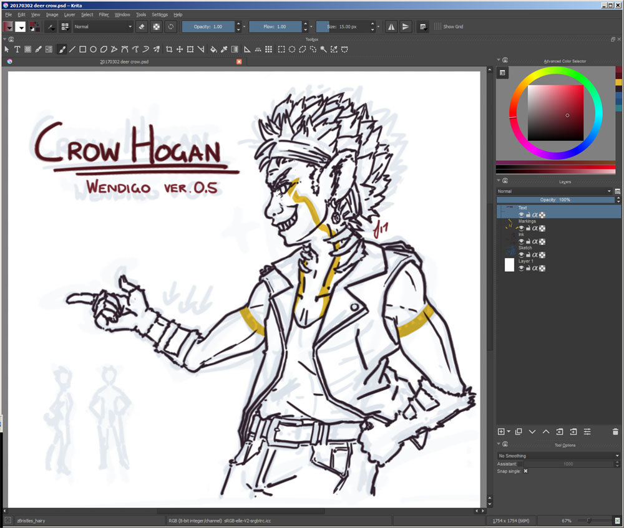Image resolution: width=624 pixels, height=528 pixels.
Task: Toggle horizontal mirror mode
Action: pos(391,27)
